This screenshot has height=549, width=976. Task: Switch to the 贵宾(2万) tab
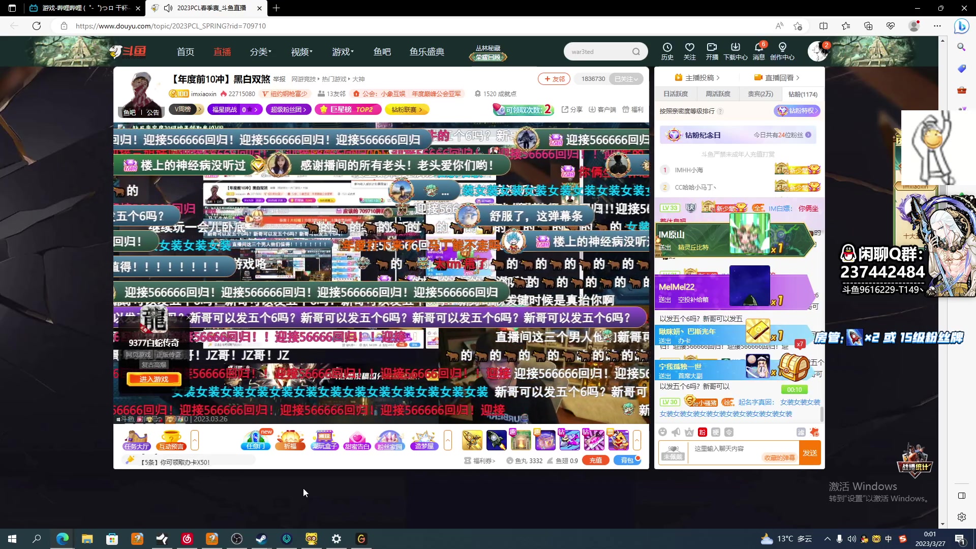(x=760, y=94)
